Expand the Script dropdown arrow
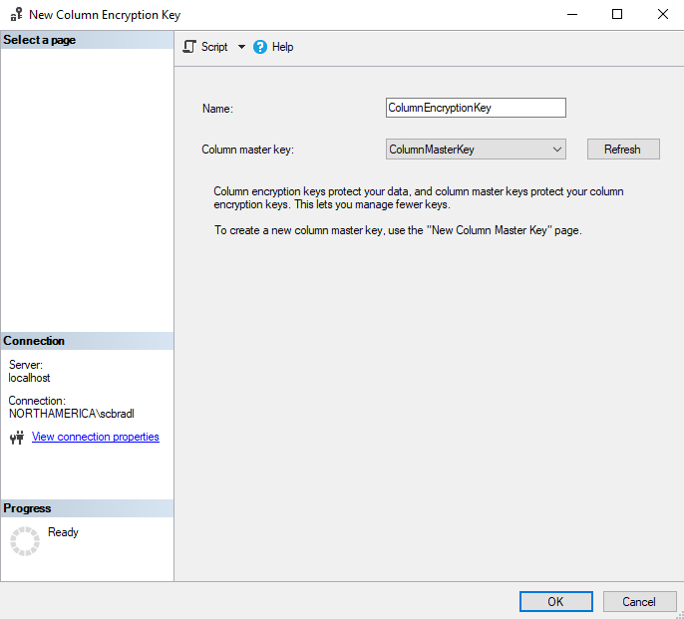 pyautogui.click(x=241, y=47)
